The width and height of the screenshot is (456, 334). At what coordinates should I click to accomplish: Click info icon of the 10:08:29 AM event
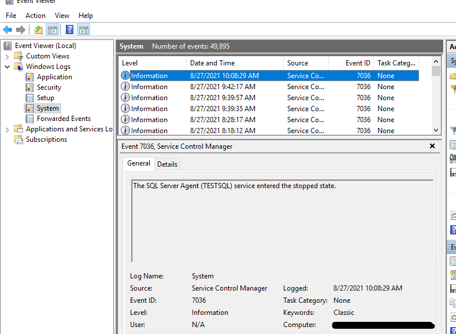click(125, 76)
